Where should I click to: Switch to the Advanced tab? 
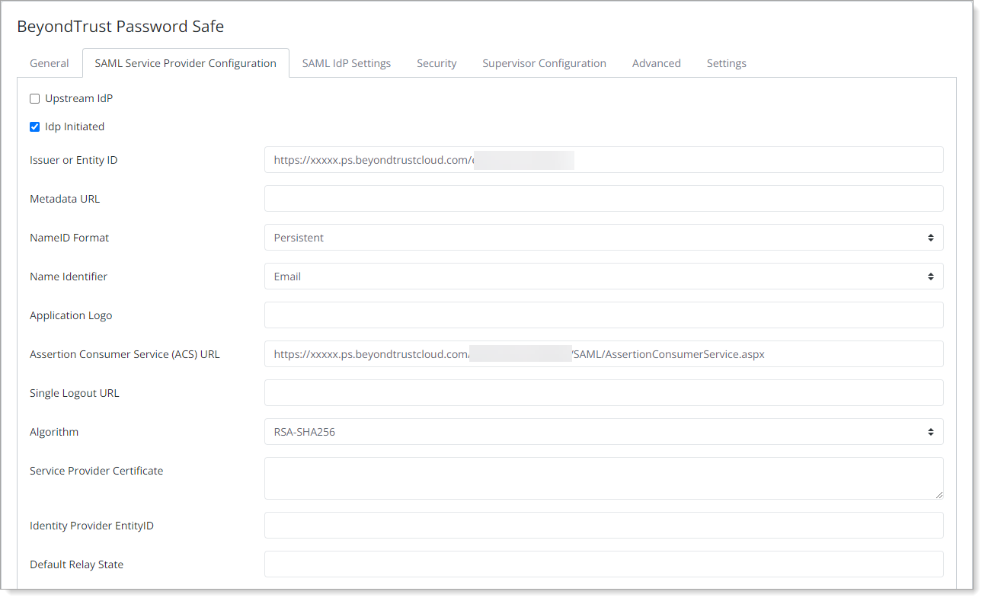(657, 63)
